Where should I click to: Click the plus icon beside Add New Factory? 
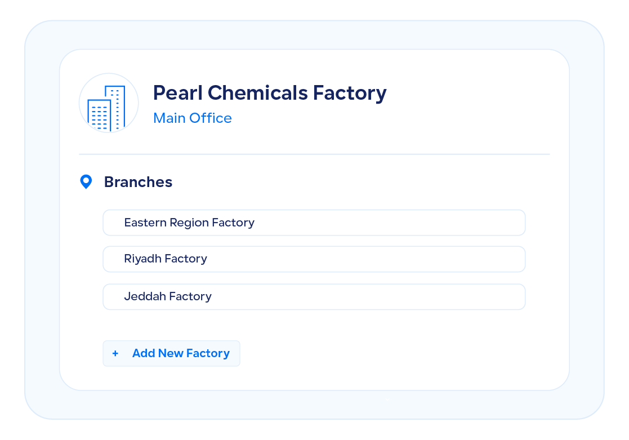pos(115,354)
